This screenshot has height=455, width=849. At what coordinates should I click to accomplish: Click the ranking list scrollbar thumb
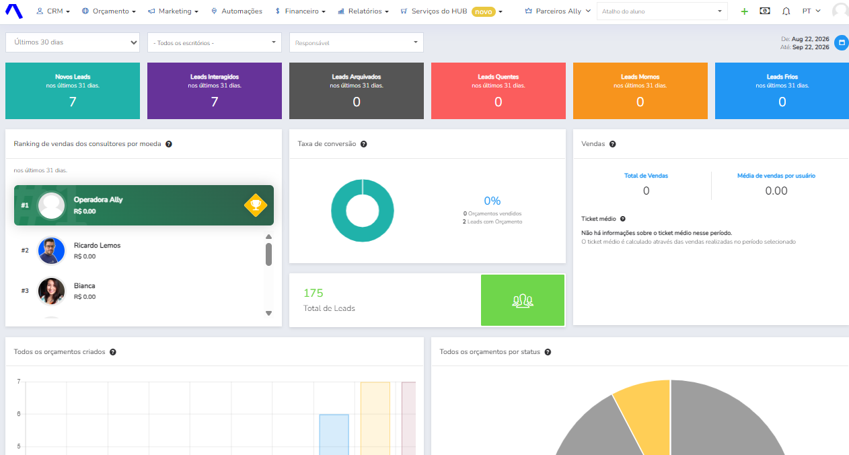(268, 254)
